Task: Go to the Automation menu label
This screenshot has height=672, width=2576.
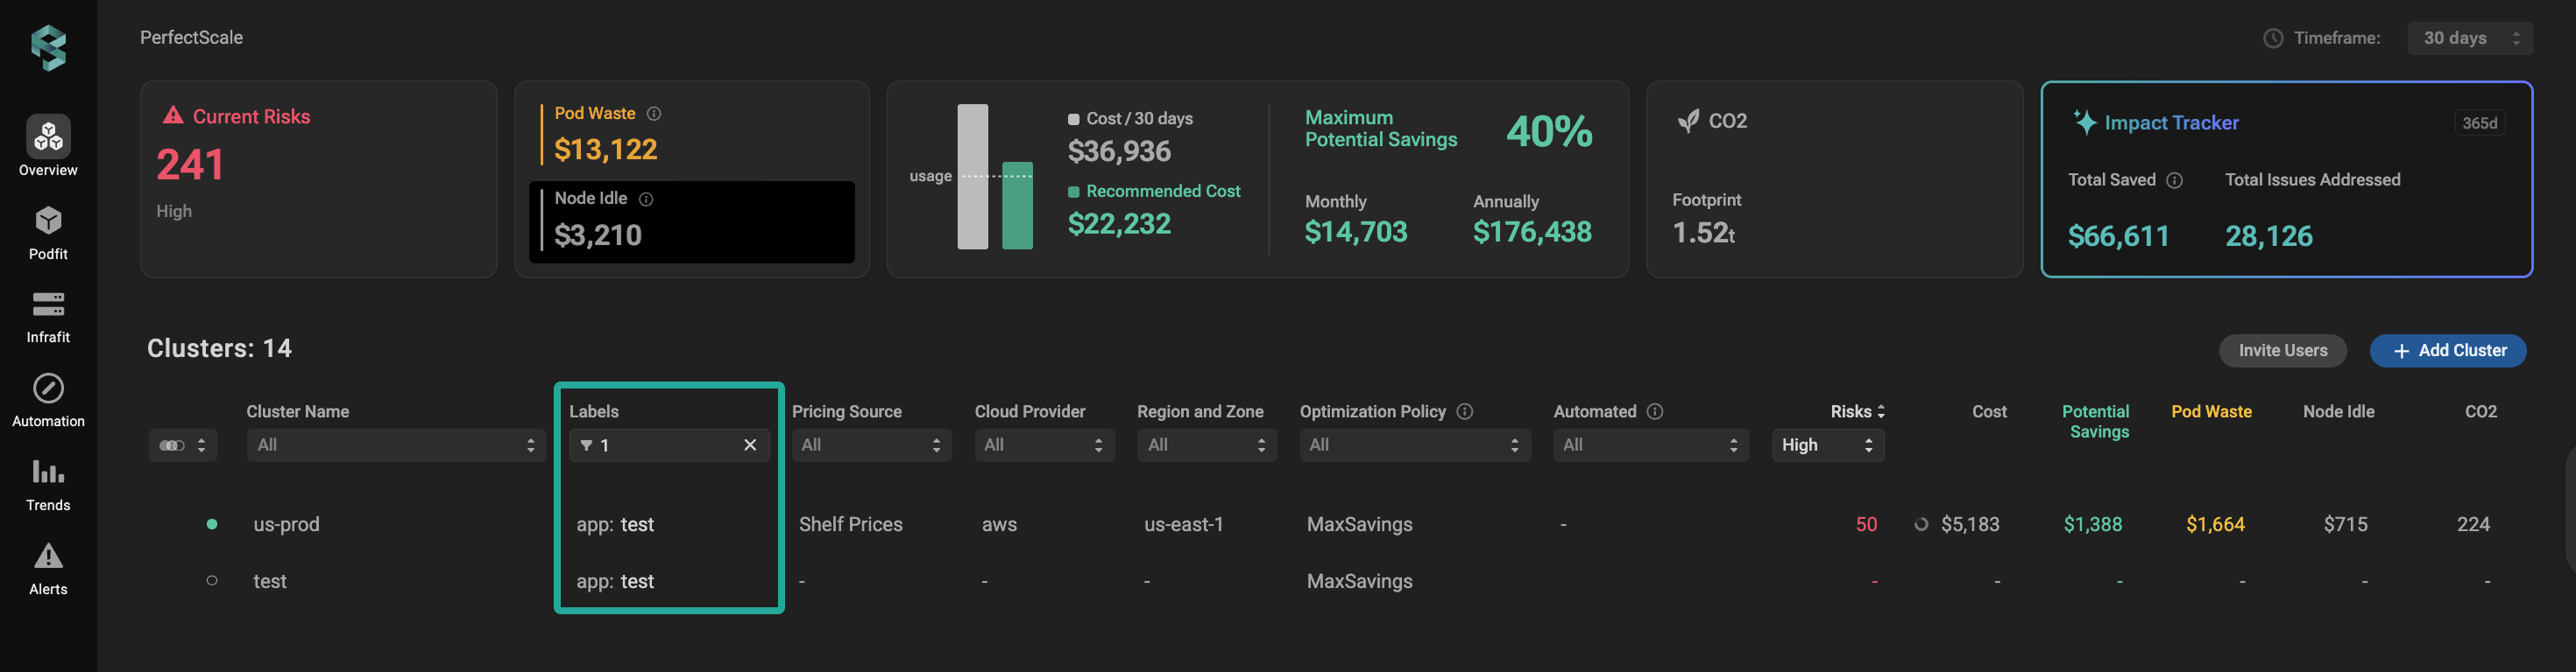Action: (x=48, y=422)
